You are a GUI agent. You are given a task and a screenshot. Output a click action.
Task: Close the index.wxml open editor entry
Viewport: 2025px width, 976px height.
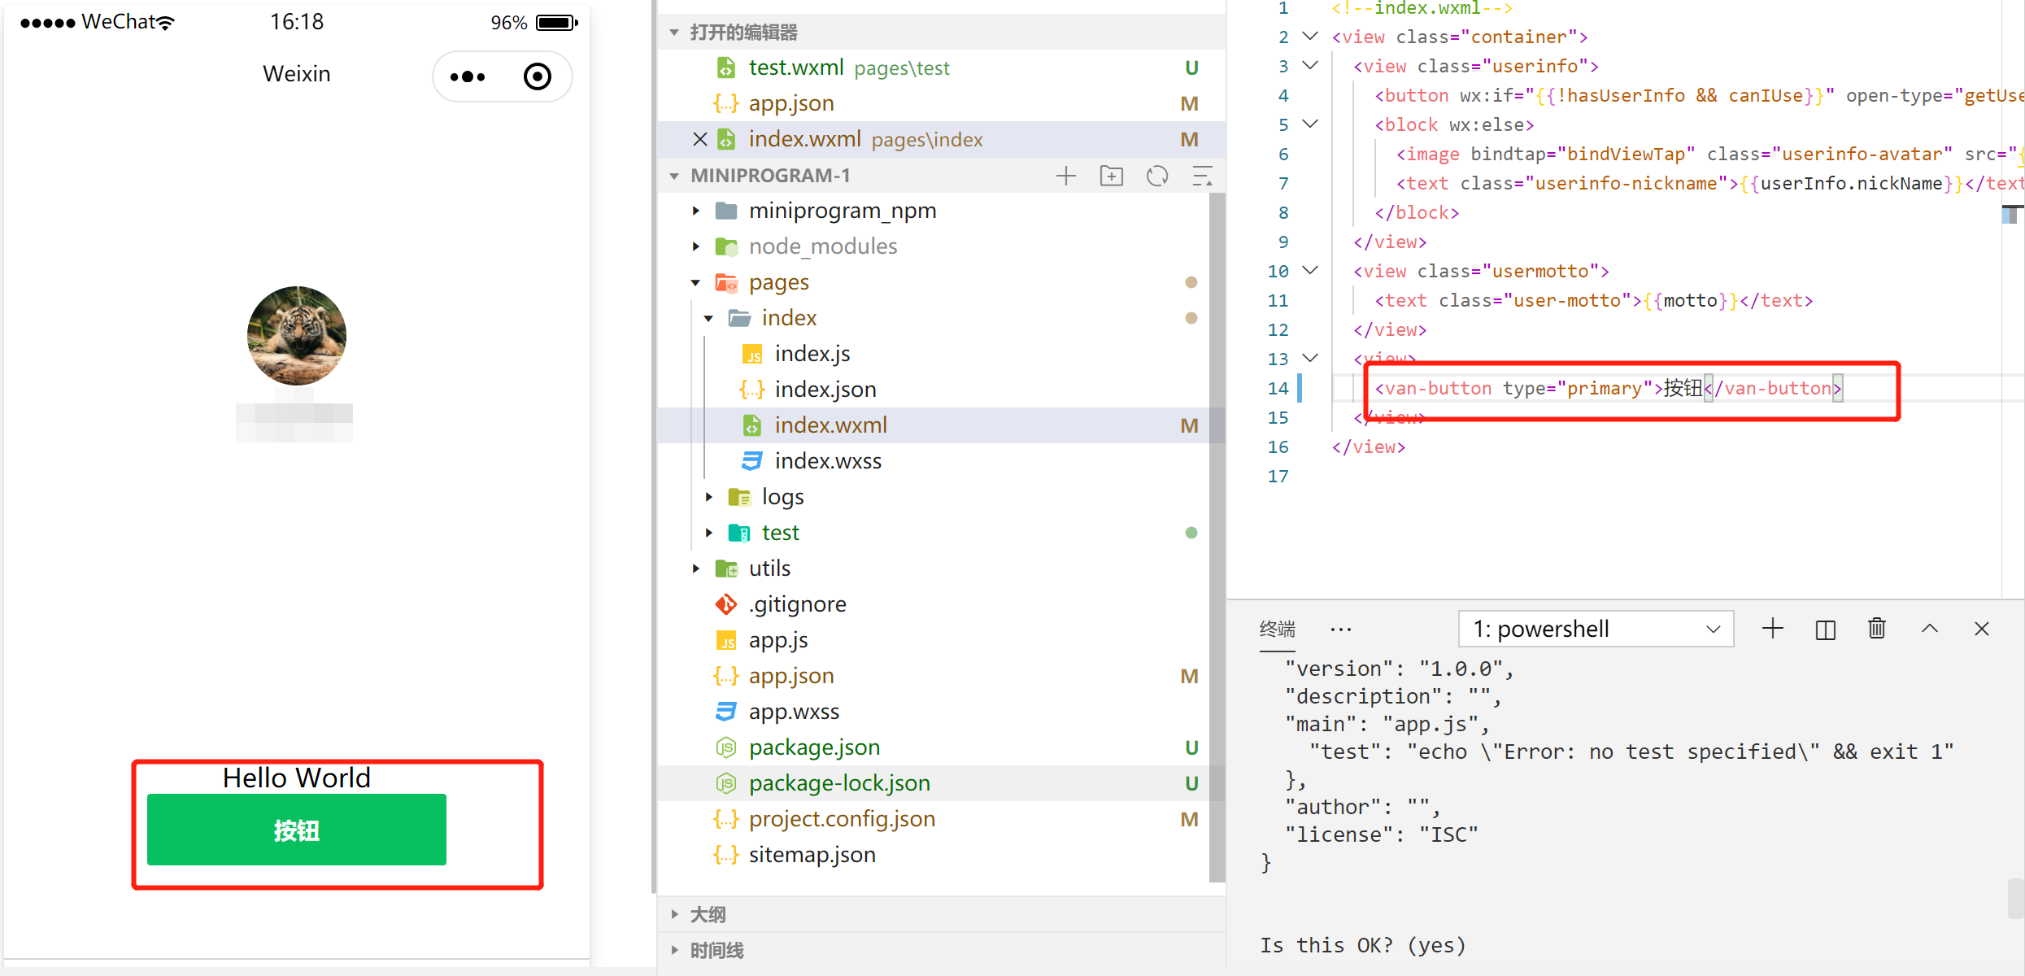click(x=699, y=139)
